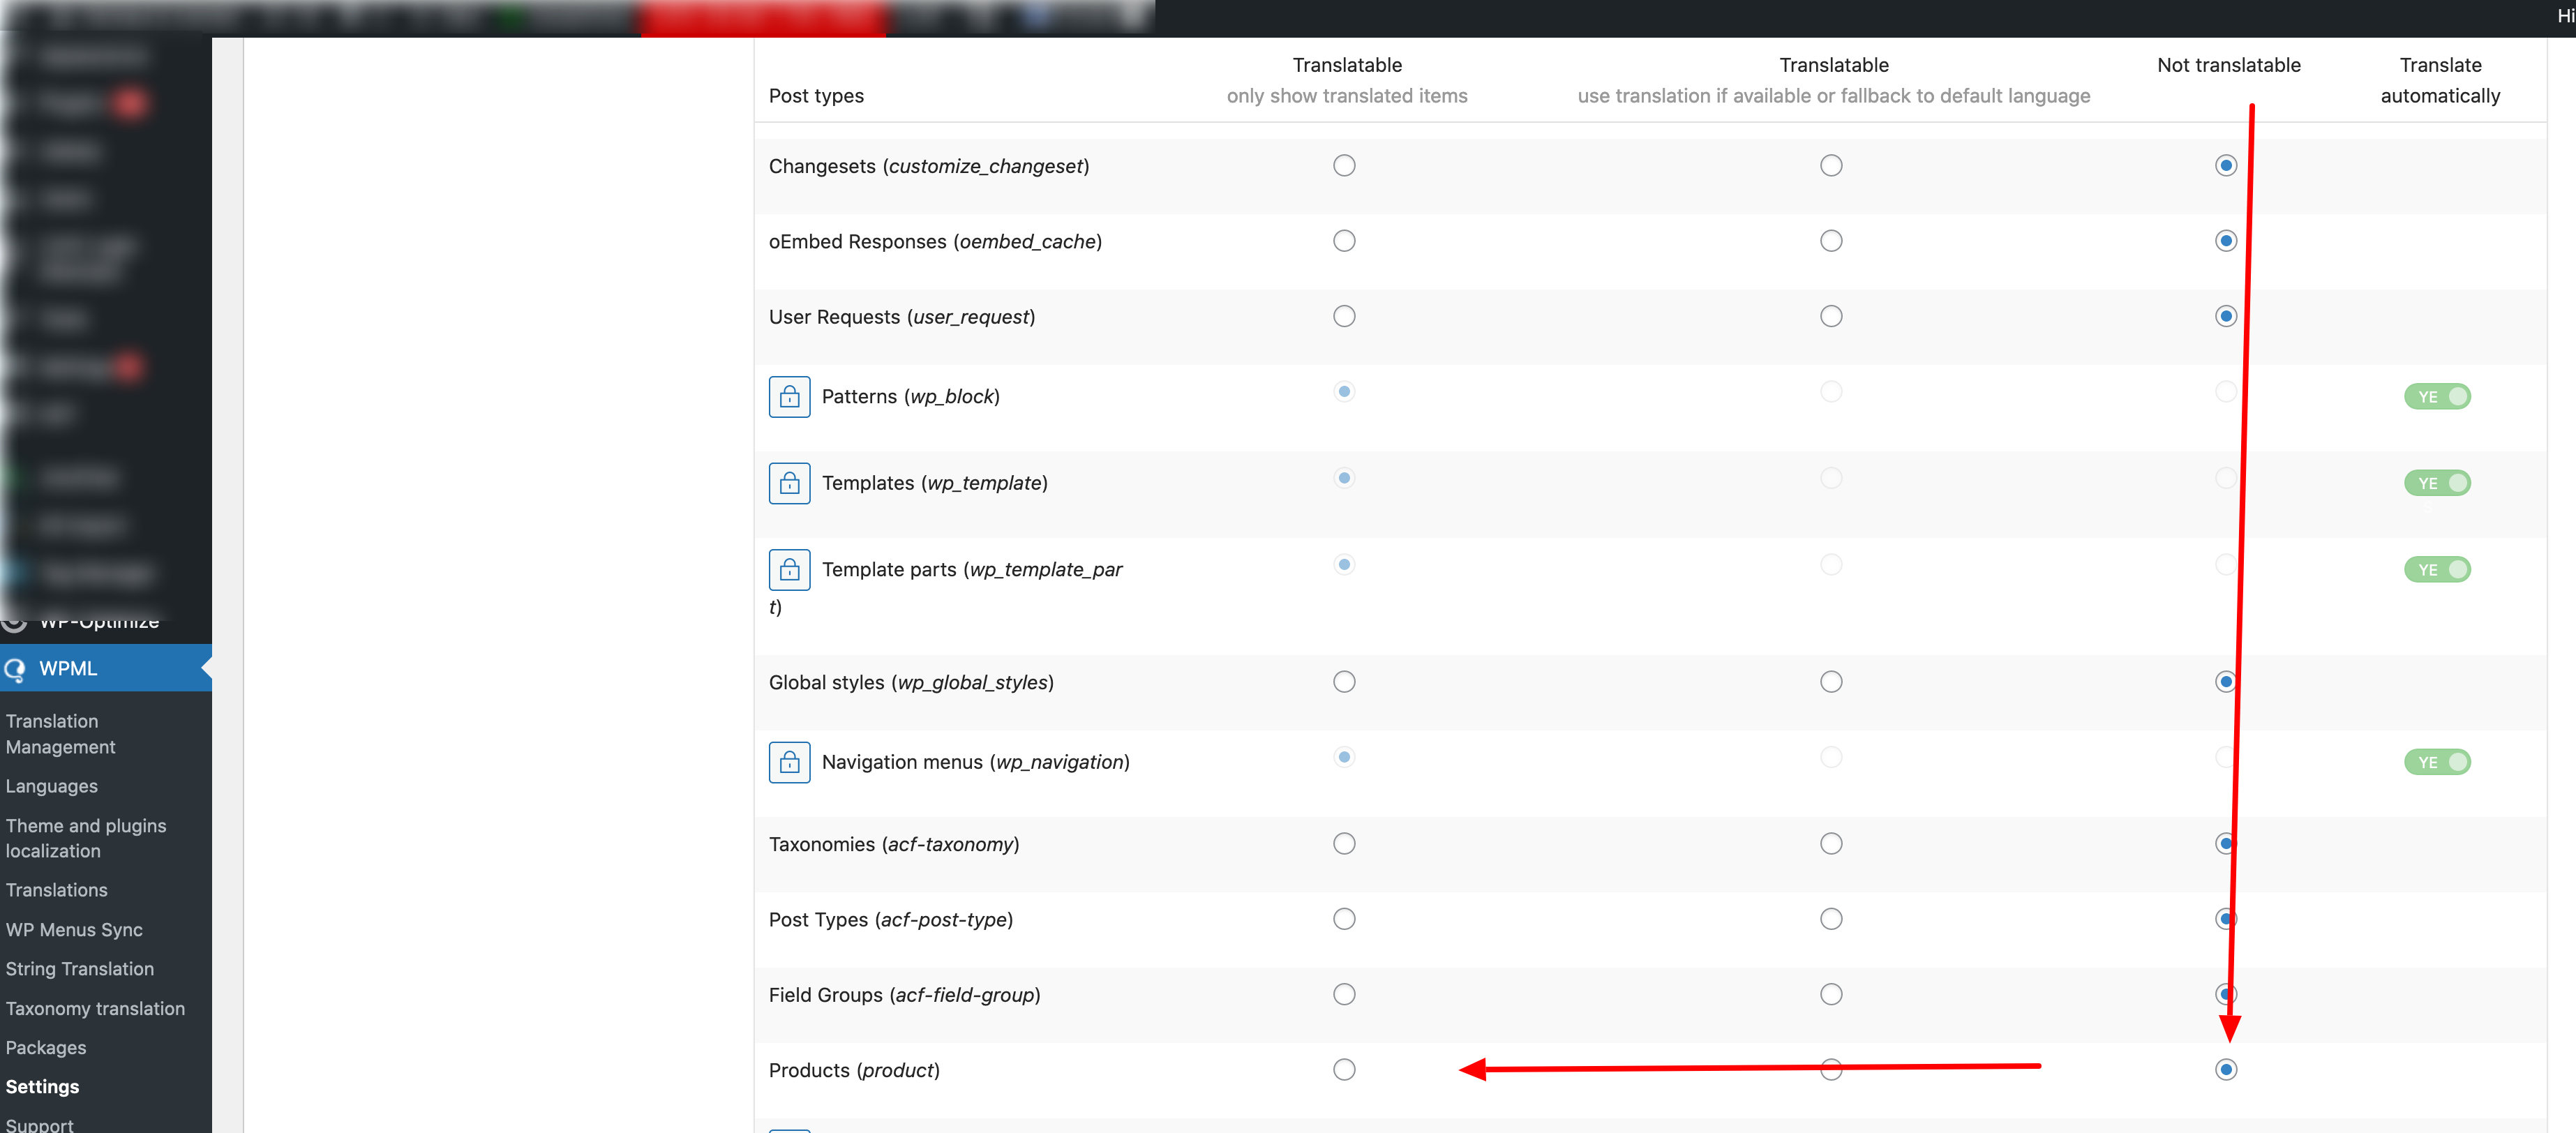Screen dimensions: 2576x1133
Task: Set User Requests to only show translated items
Action: coord(1344,317)
